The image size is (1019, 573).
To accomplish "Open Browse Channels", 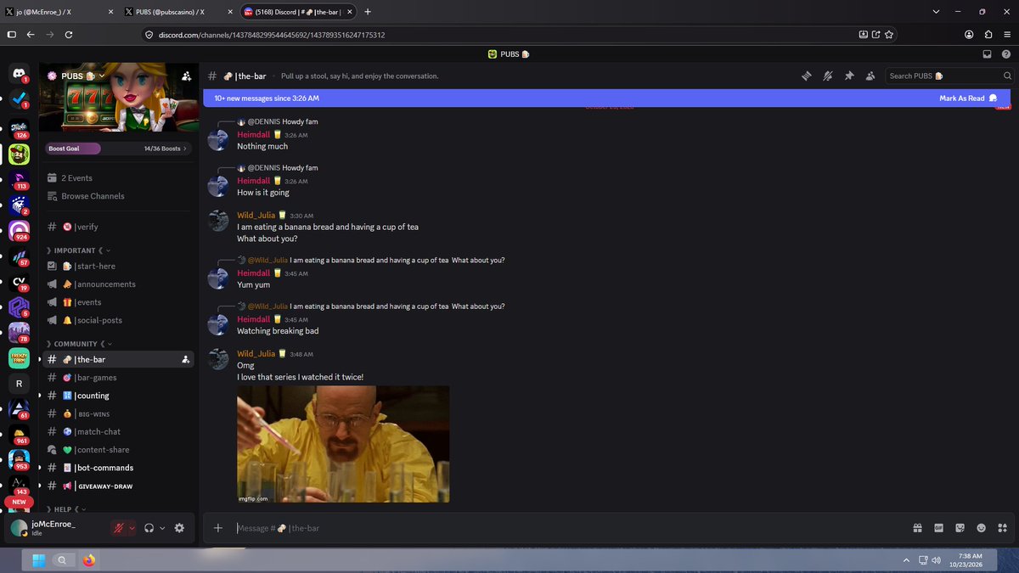I will coord(118,196).
